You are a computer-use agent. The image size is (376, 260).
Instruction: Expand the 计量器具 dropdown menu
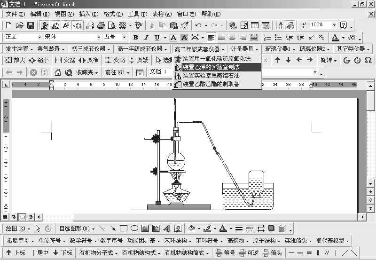(x=244, y=49)
